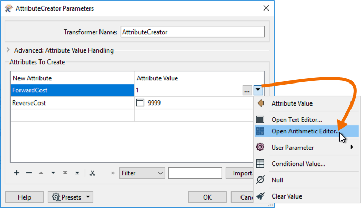The height and width of the screenshot is (208, 361).
Task: Add a new attribute row with plus icon
Action: click(x=17, y=173)
